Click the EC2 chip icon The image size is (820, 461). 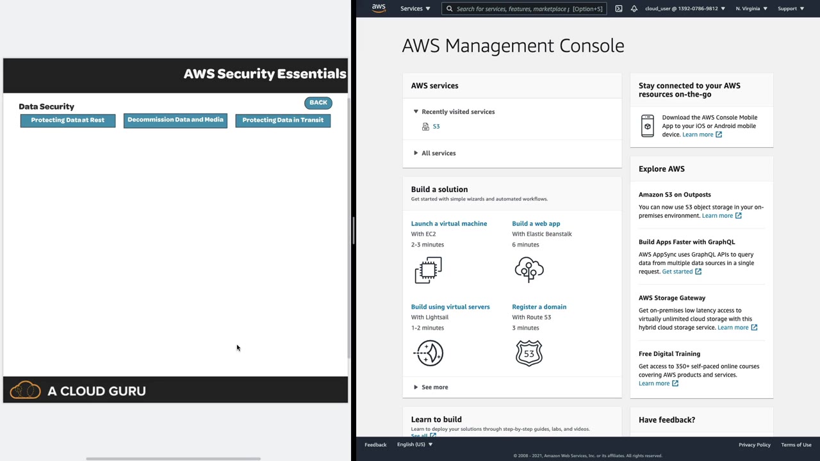428,270
